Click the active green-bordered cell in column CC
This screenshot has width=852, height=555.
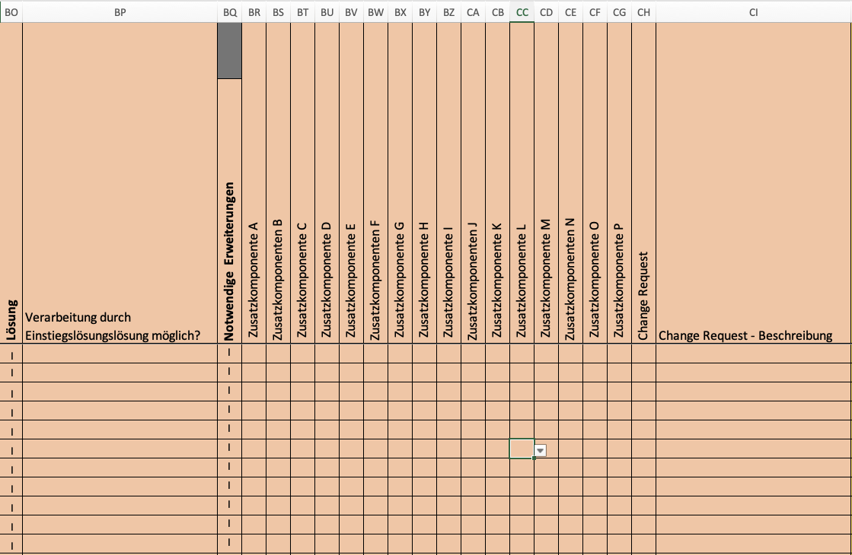pos(522,449)
